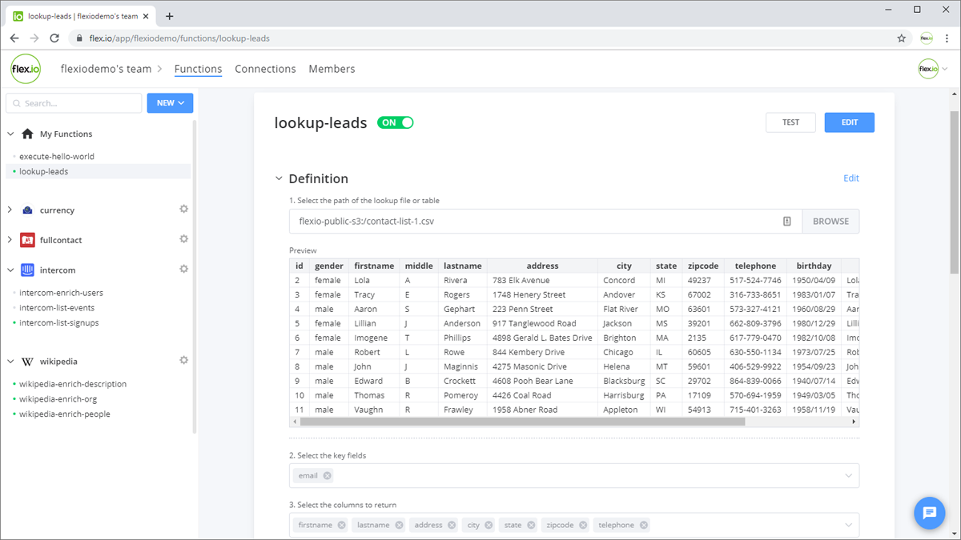Remove the city column tag

(489, 525)
